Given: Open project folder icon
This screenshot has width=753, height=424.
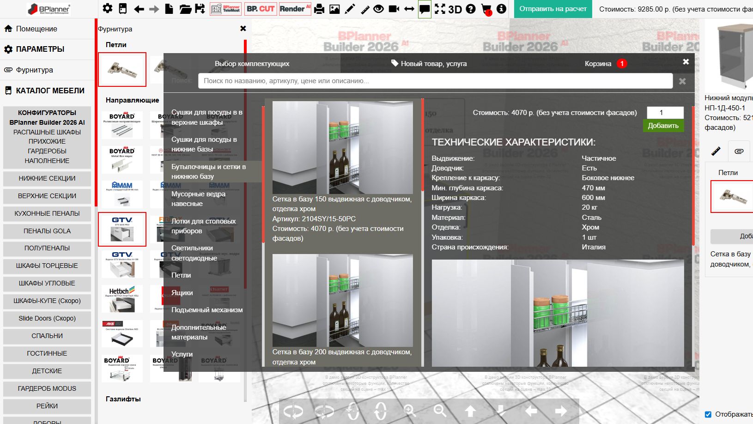Looking at the screenshot, I should click(x=185, y=9).
